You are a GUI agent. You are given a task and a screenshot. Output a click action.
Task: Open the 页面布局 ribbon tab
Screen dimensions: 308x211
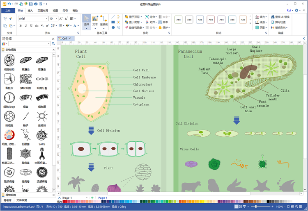[43, 11]
